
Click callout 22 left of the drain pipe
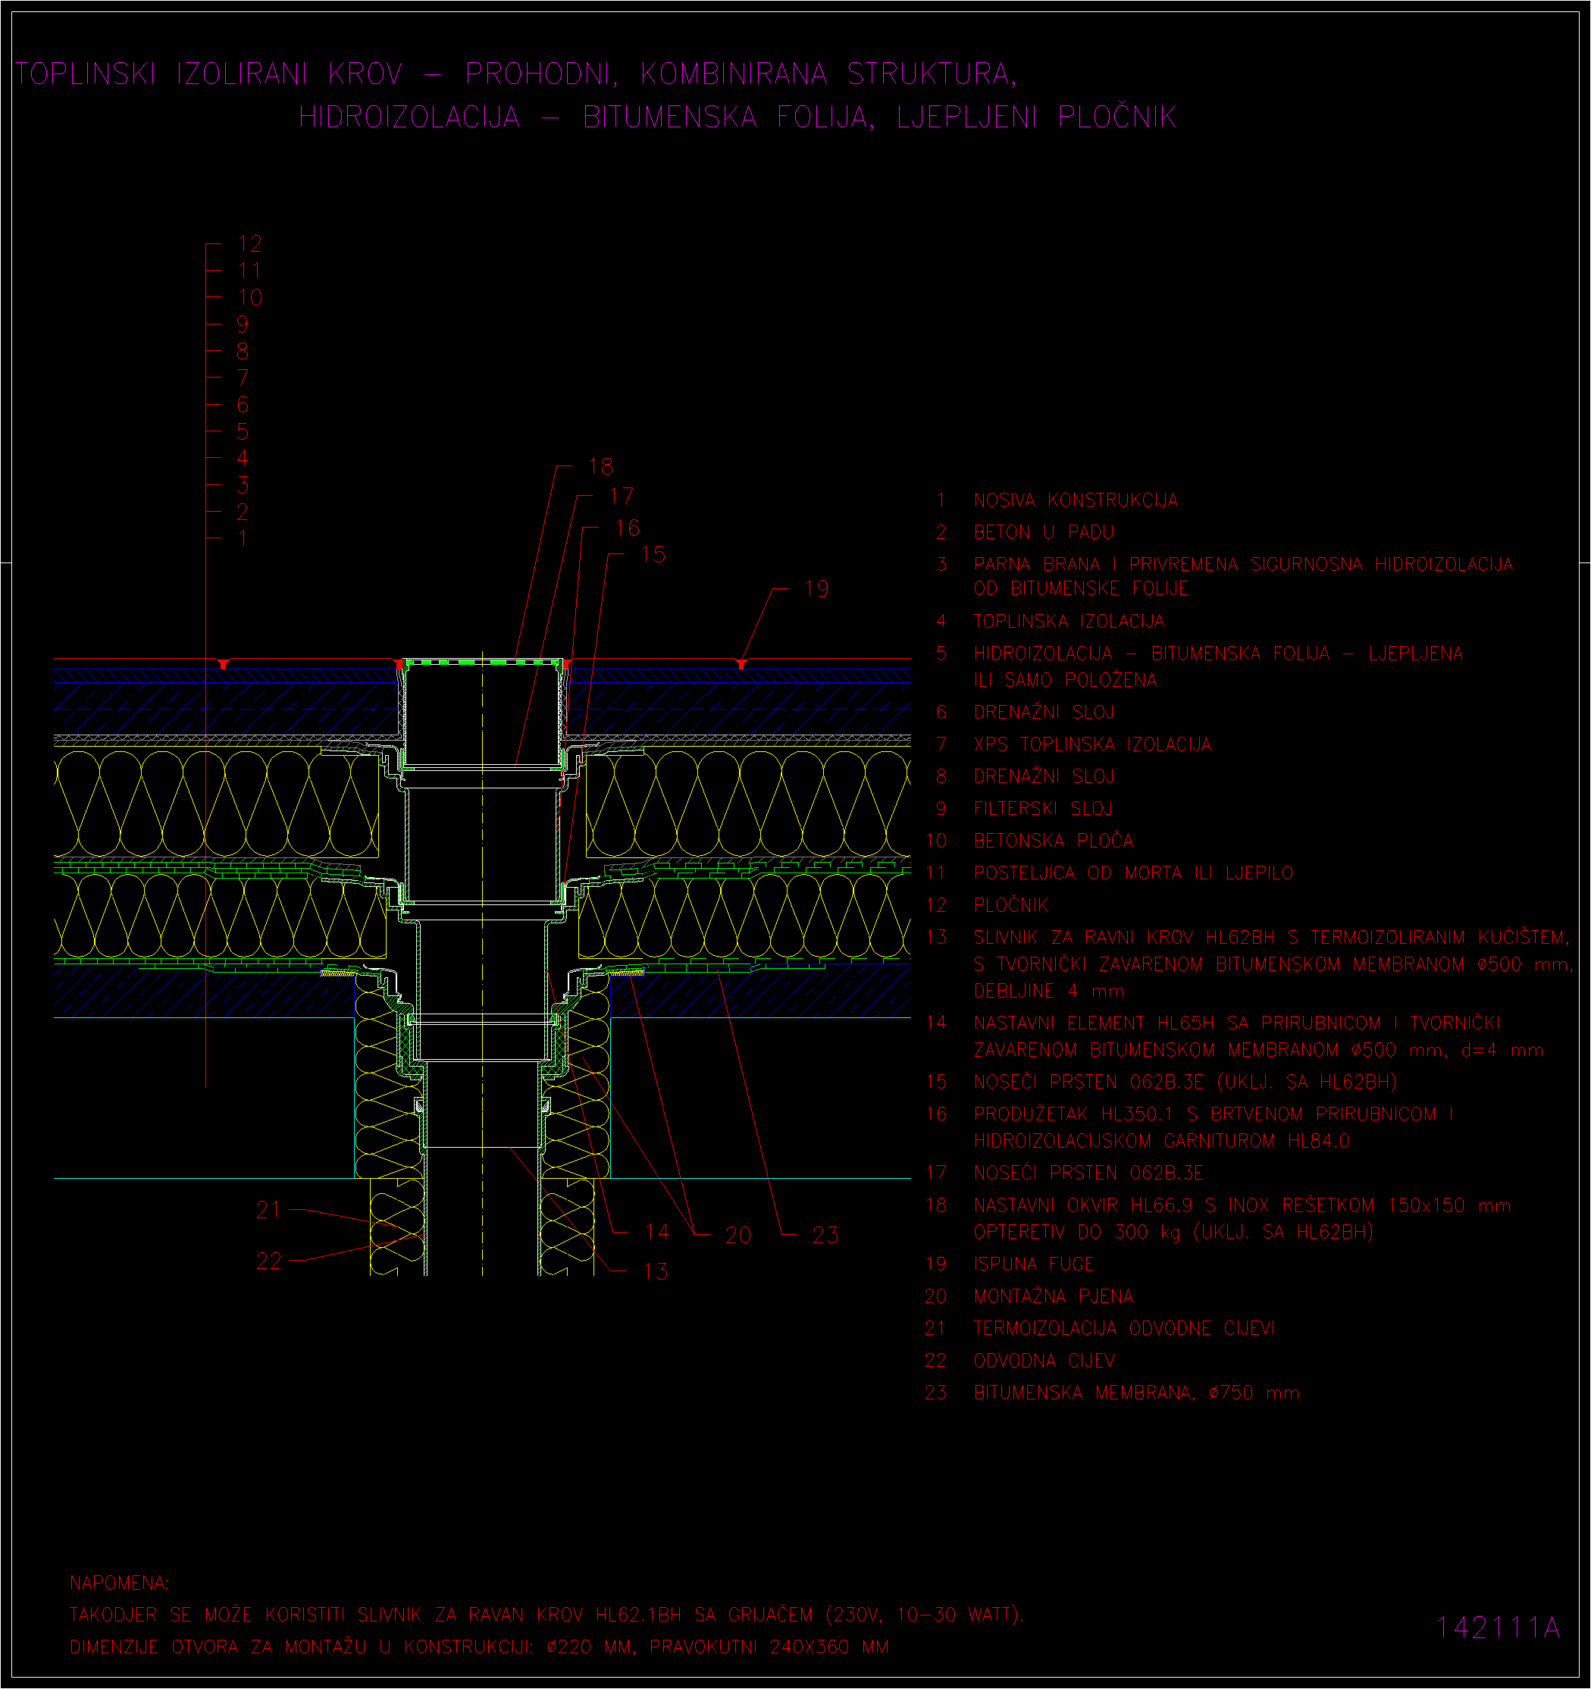[268, 1261]
